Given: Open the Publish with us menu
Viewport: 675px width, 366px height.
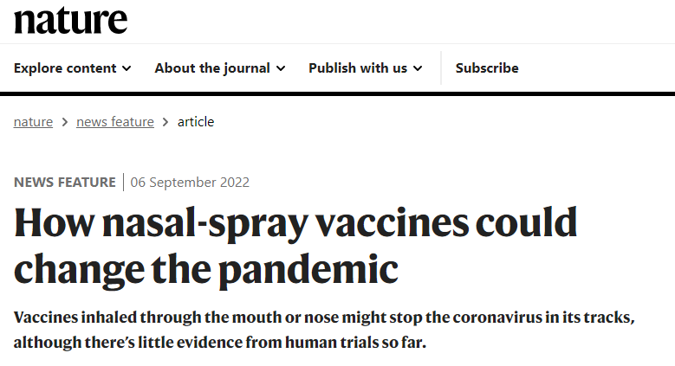Looking at the screenshot, I should (x=366, y=68).
